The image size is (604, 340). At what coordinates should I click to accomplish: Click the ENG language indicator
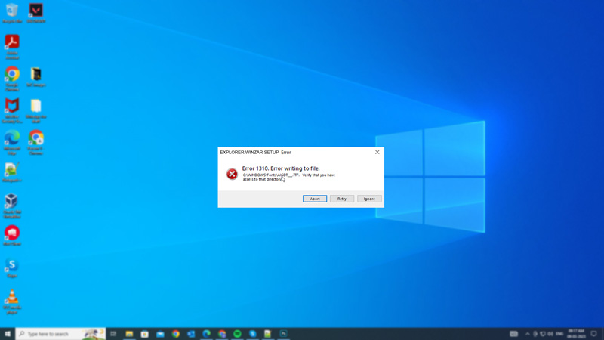click(559, 334)
